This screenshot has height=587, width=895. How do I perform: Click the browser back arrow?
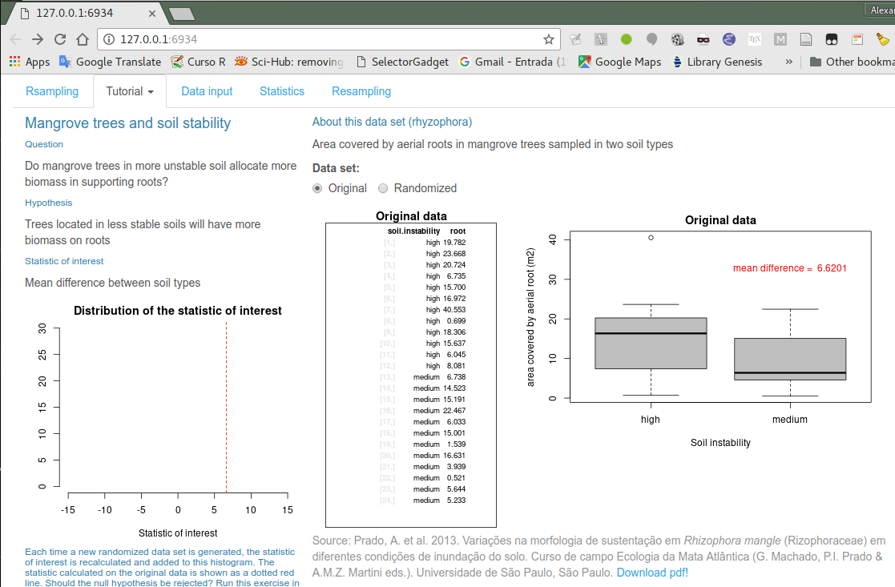pos(15,39)
